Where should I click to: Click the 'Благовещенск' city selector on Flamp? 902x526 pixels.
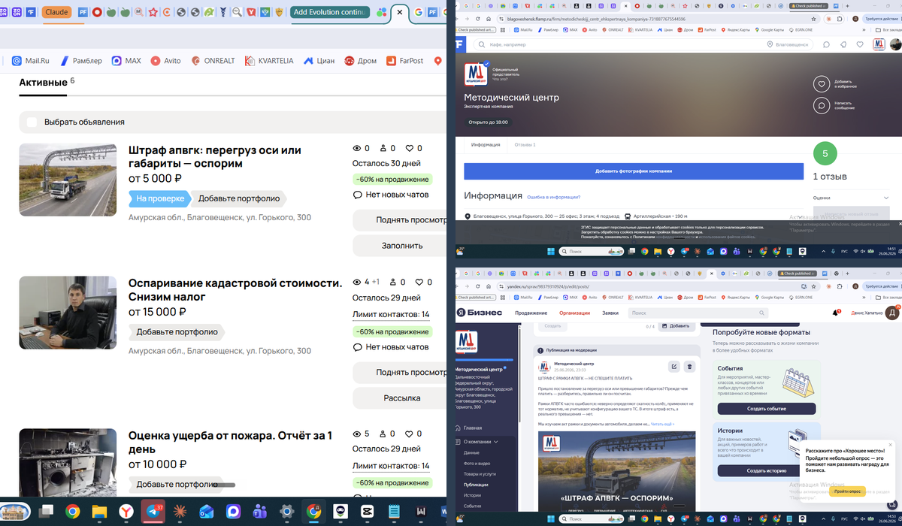[x=787, y=45]
